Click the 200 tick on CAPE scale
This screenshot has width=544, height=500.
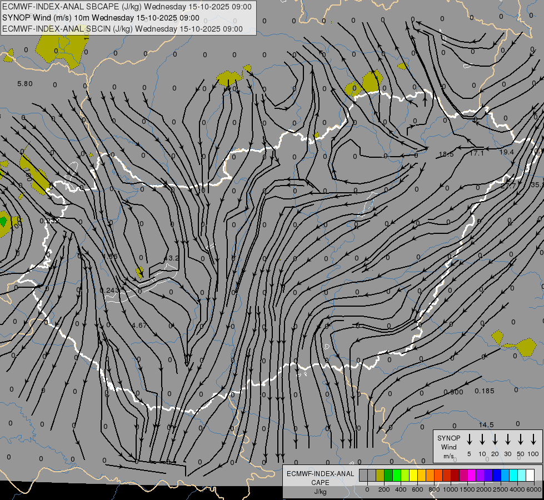point(384,489)
